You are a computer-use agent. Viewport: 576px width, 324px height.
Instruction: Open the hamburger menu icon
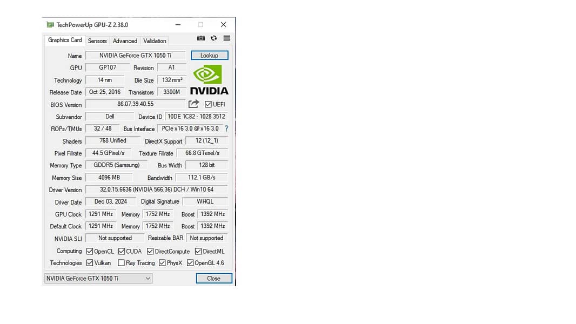226,38
